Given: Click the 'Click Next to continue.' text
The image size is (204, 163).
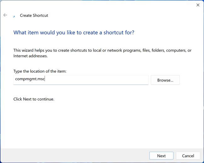Looking at the screenshot, I should (34, 99).
